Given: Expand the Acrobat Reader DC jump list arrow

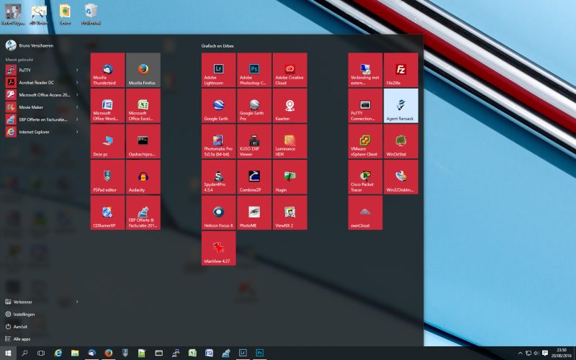Looking at the screenshot, I should 77,82.
